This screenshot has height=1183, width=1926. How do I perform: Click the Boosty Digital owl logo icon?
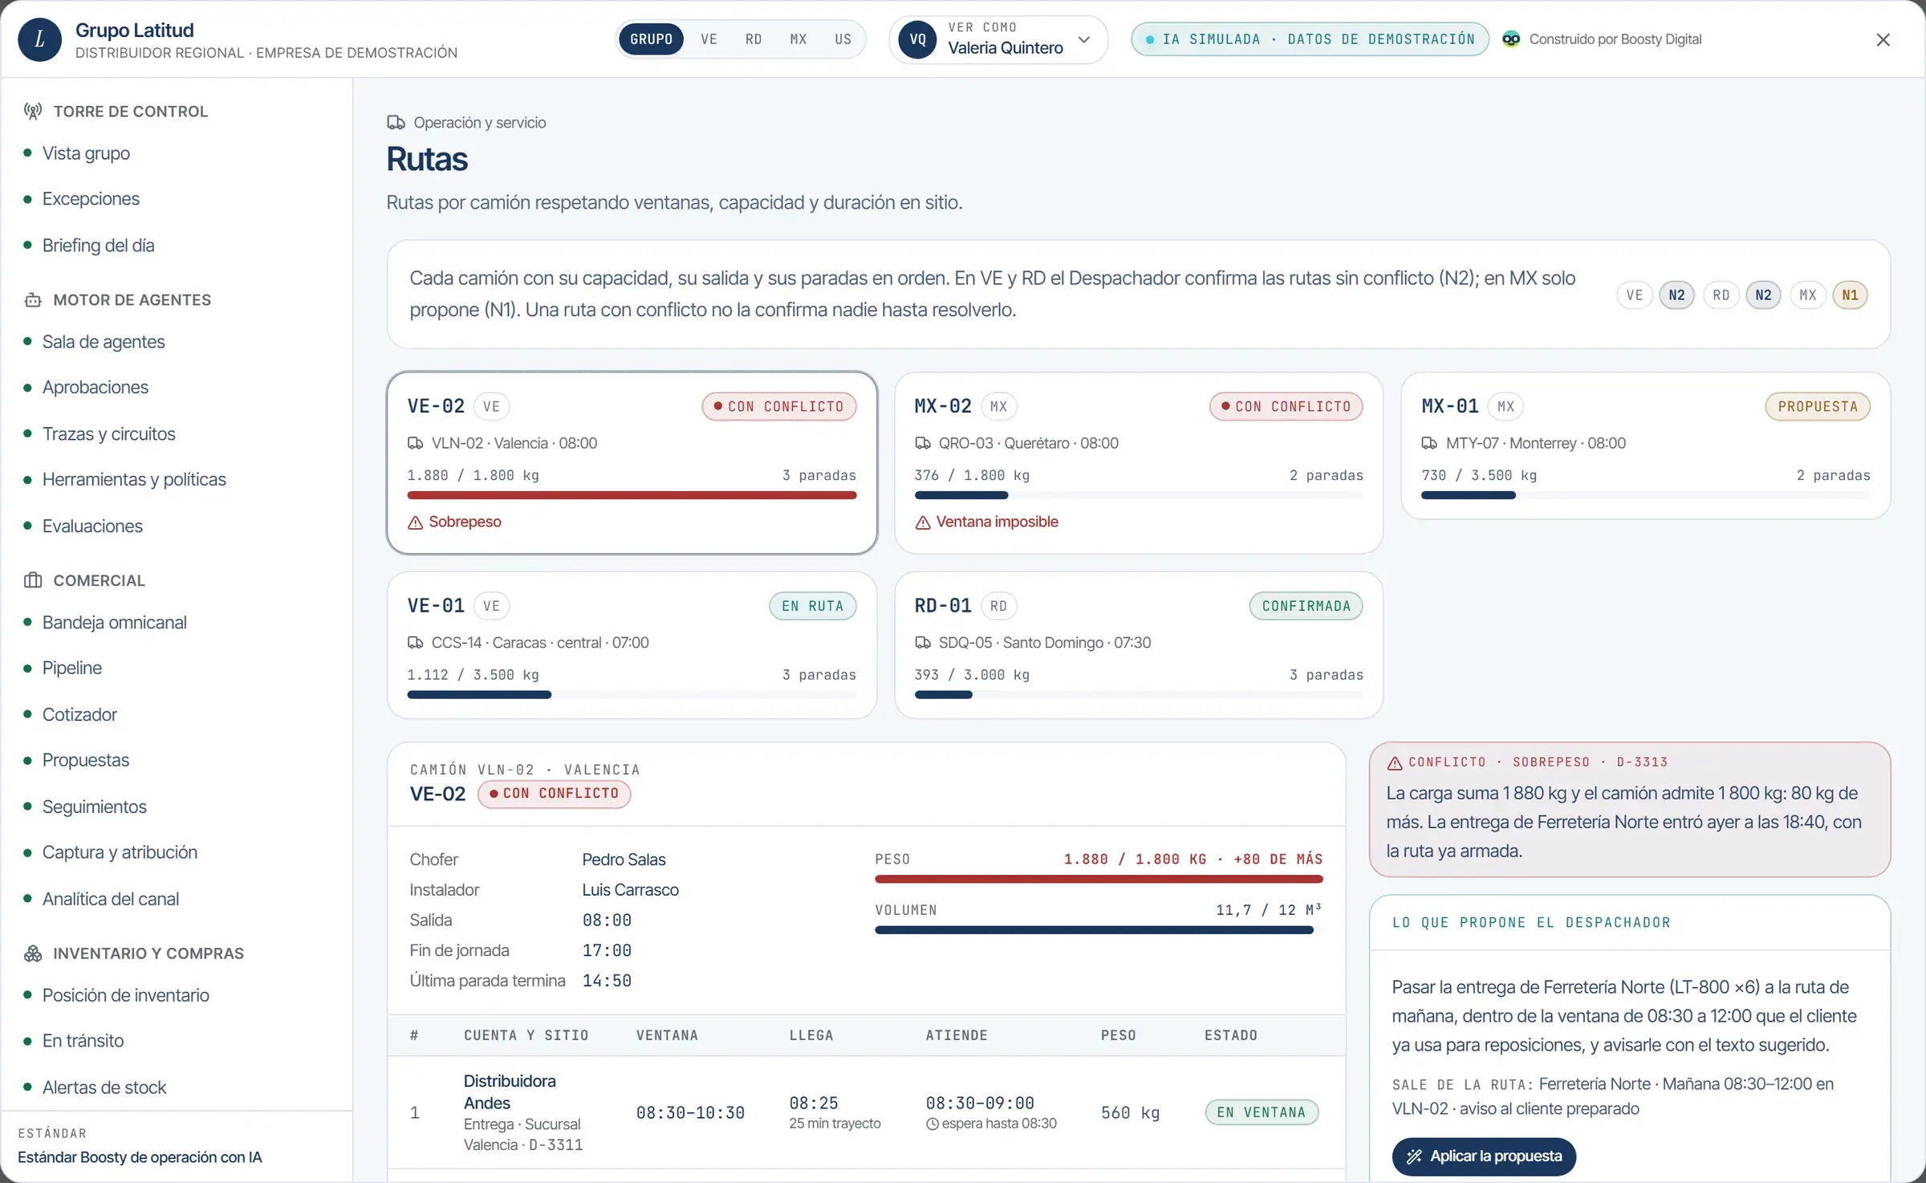tap(1511, 39)
